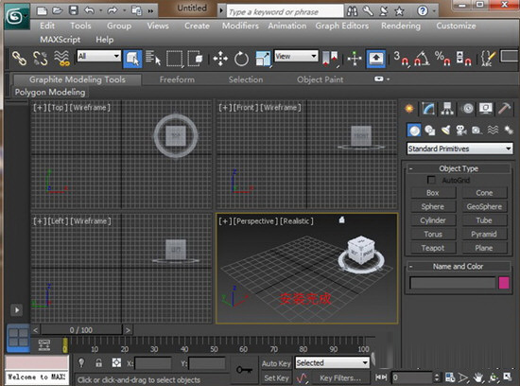Activate Select and Move tool
The height and width of the screenshot is (386, 520).
pos(220,59)
